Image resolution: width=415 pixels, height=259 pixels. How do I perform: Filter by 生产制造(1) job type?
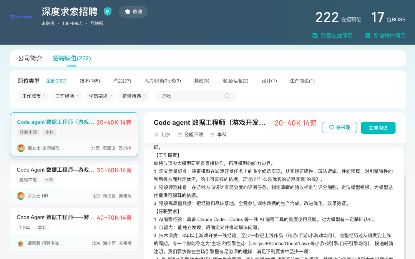coord(302,81)
